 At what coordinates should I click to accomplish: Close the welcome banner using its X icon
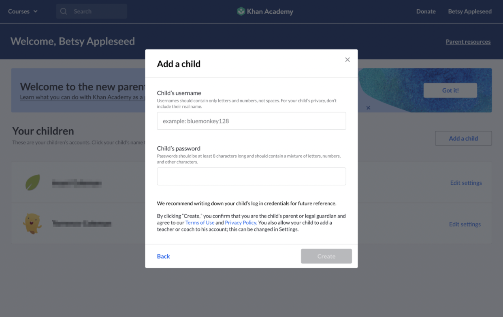coord(368,108)
